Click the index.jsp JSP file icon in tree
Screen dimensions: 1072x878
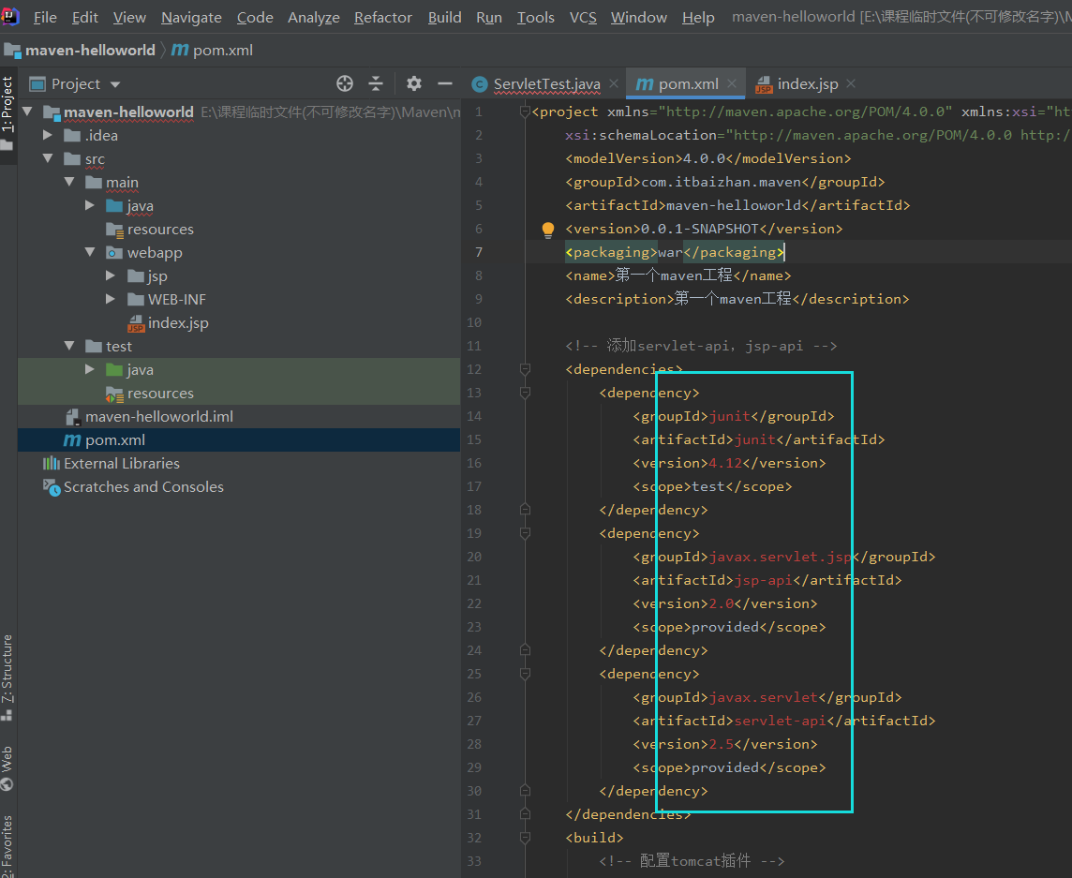tap(136, 322)
